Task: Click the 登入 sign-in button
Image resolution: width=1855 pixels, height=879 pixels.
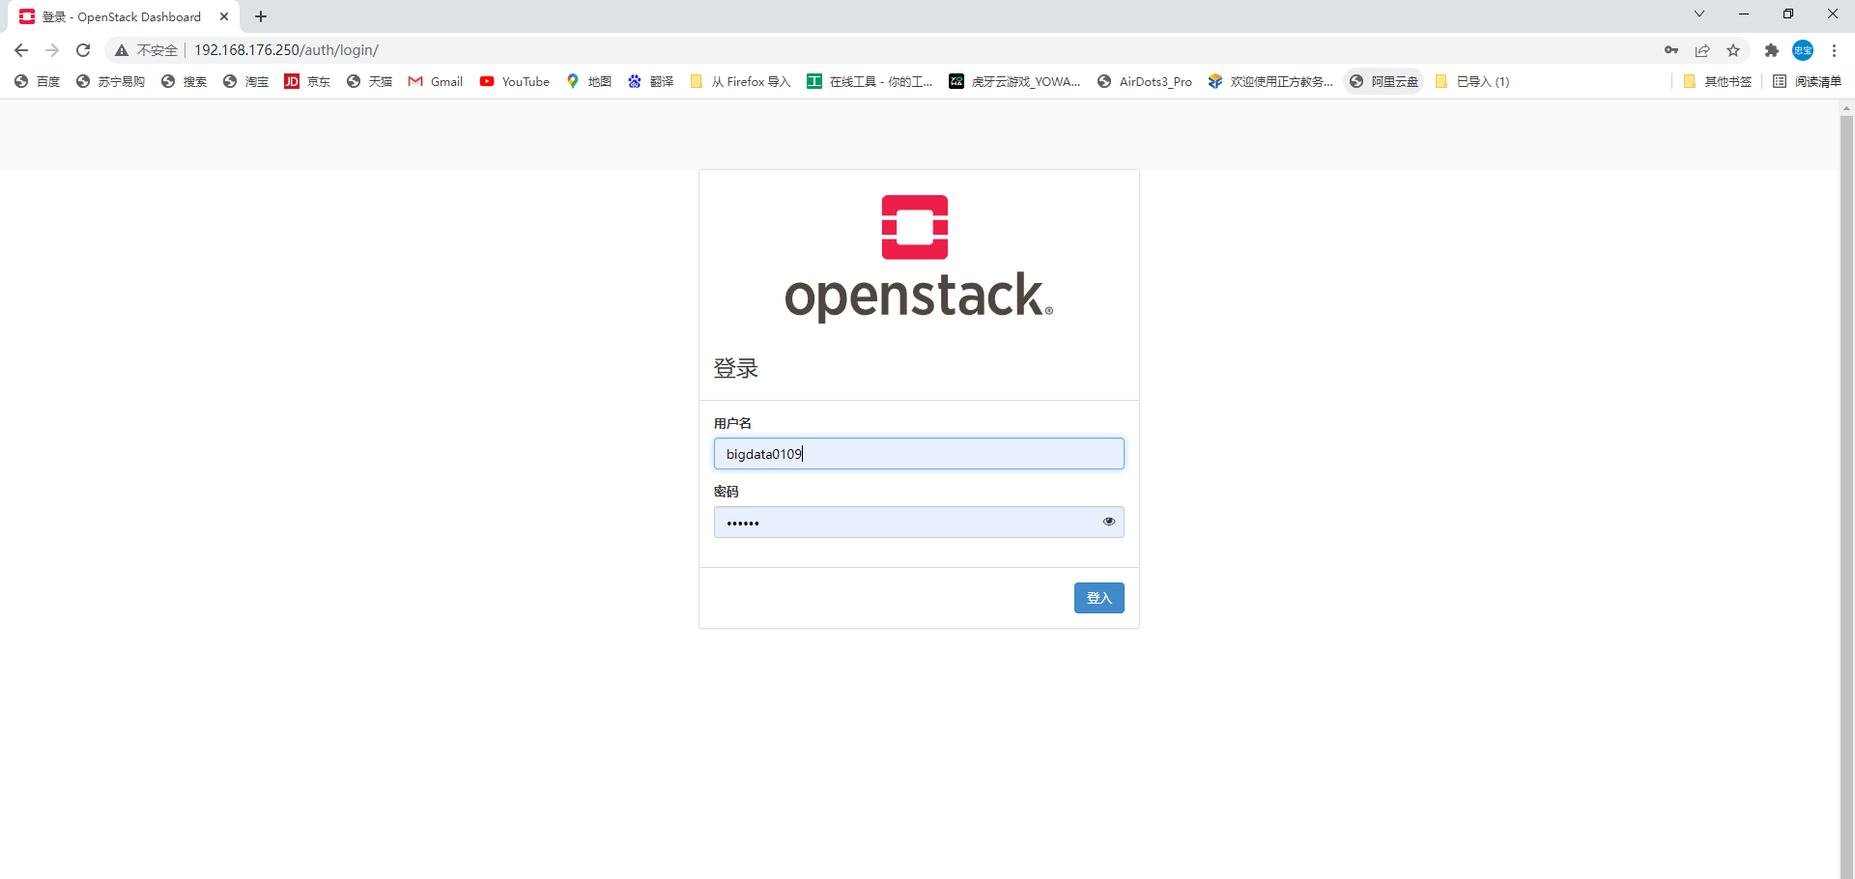Action: (1099, 598)
